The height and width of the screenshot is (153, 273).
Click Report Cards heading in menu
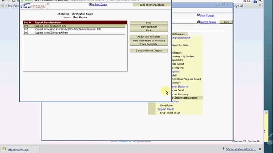[166, 109]
